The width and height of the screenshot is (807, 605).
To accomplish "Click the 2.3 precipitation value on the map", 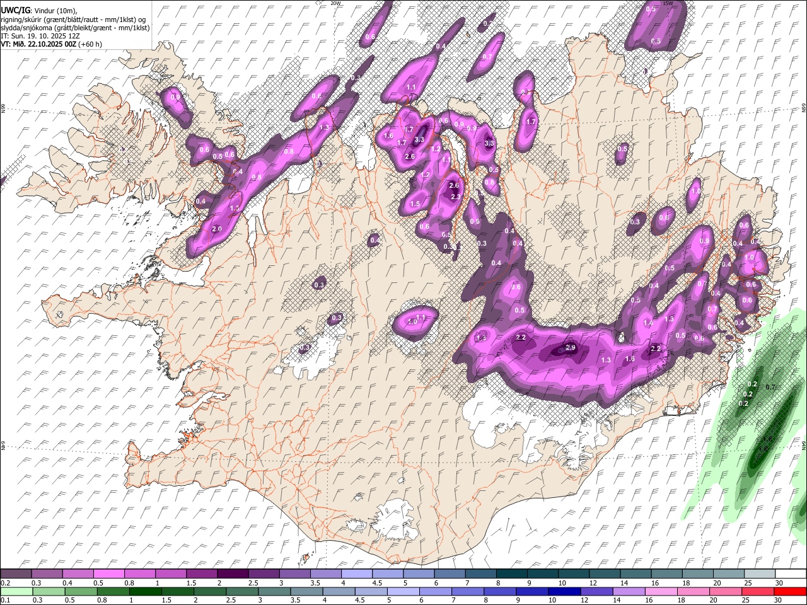I will pos(456,197).
